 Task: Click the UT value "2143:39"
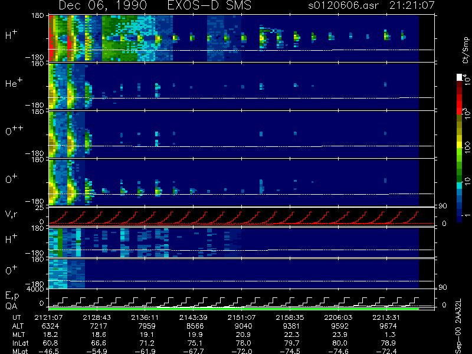(194, 318)
